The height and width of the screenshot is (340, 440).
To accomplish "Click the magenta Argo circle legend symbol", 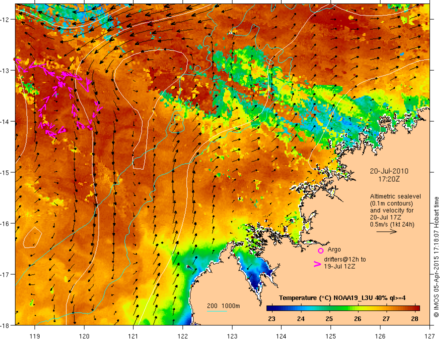I will pyautogui.click(x=320, y=250).
